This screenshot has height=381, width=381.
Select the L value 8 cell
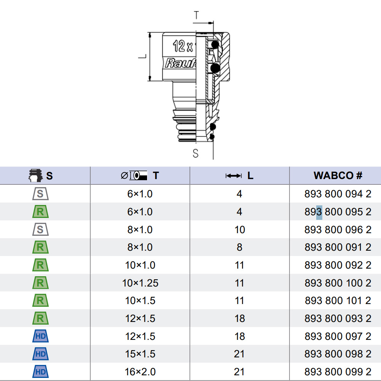pyautogui.click(x=239, y=247)
